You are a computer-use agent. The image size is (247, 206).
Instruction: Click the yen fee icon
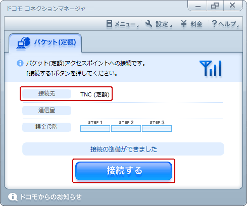click(x=184, y=24)
